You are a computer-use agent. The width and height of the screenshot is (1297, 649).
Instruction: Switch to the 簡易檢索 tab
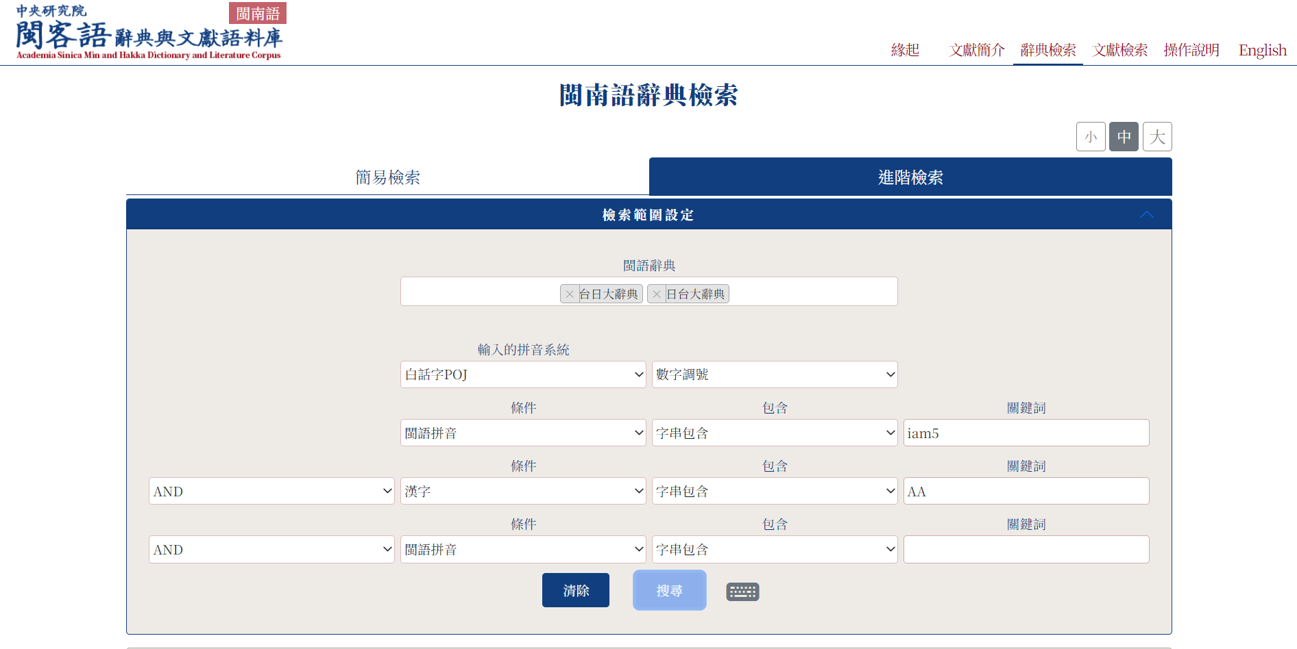[x=387, y=177]
